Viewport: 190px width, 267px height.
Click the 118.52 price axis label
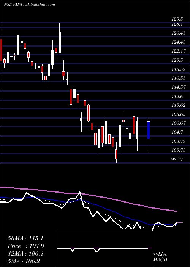coord(179,69)
